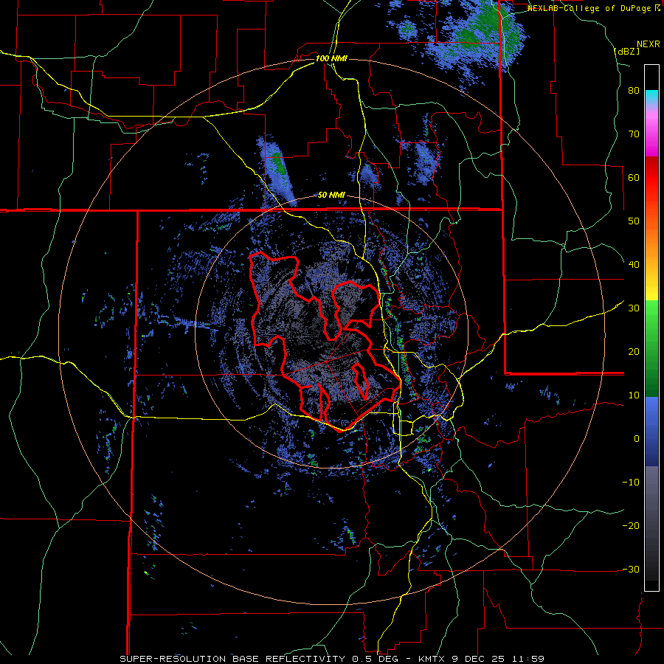
Task: Click the 100 NMI range ring label
Action: [331, 58]
